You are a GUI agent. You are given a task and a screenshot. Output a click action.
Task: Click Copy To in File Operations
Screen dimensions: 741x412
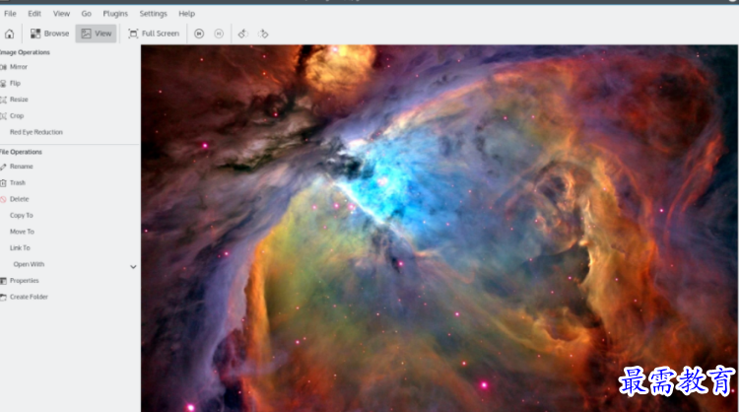21,215
